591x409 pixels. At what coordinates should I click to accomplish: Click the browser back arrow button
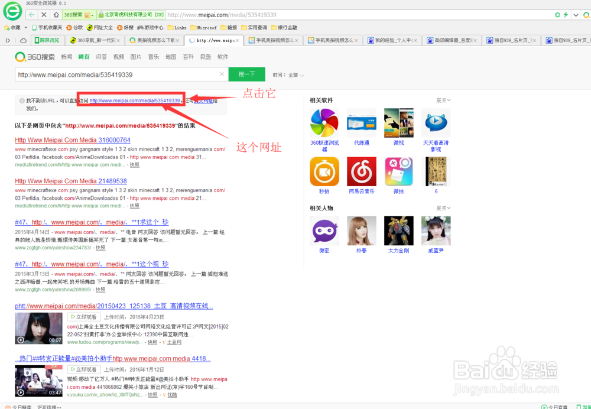(32, 15)
